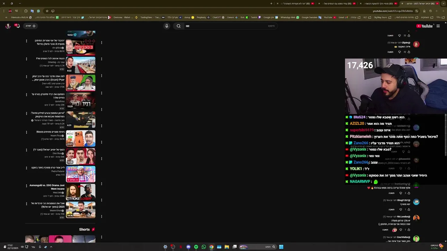
Task: Reply (תשובה) to Shogi1267's comment
Action: pos(391,210)
